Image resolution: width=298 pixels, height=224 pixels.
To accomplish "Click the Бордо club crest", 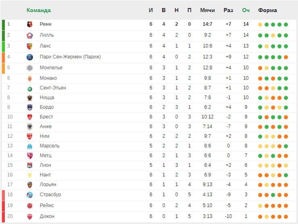I will click(30, 107).
